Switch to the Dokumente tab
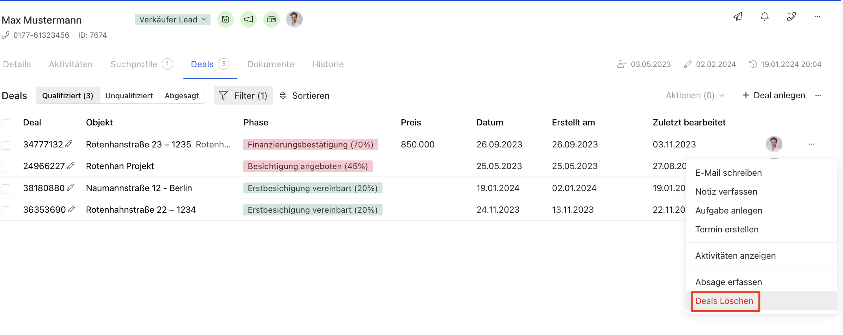The height and width of the screenshot is (335, 843). coord(270,64)
